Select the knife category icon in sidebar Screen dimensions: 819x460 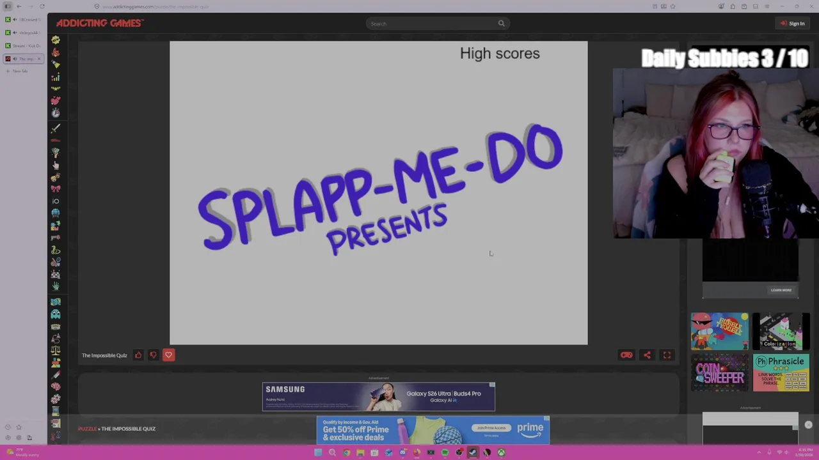(56, 374)
